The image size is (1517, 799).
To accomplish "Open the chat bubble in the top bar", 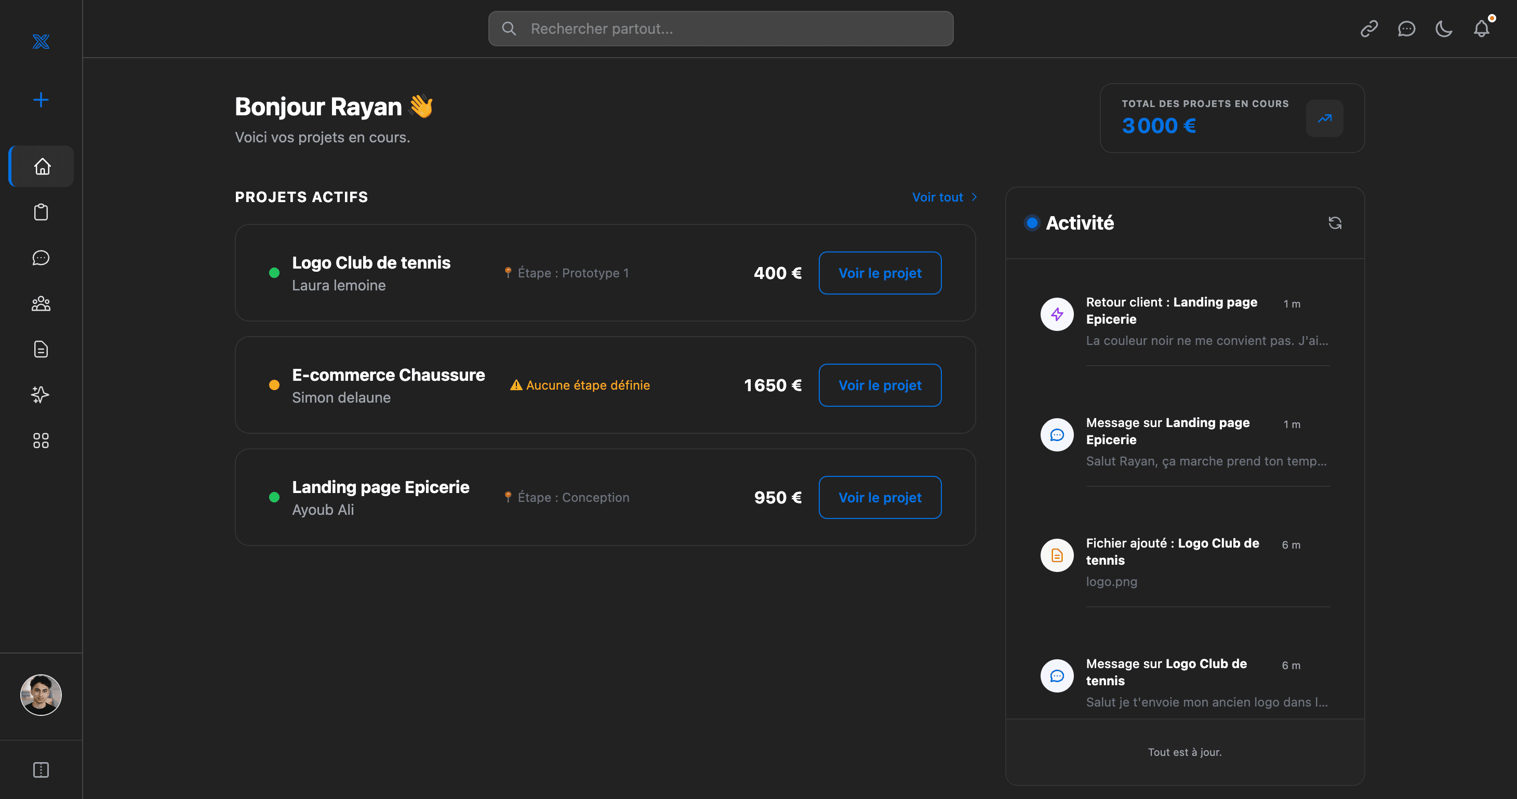I will [x=1406, y=28].
